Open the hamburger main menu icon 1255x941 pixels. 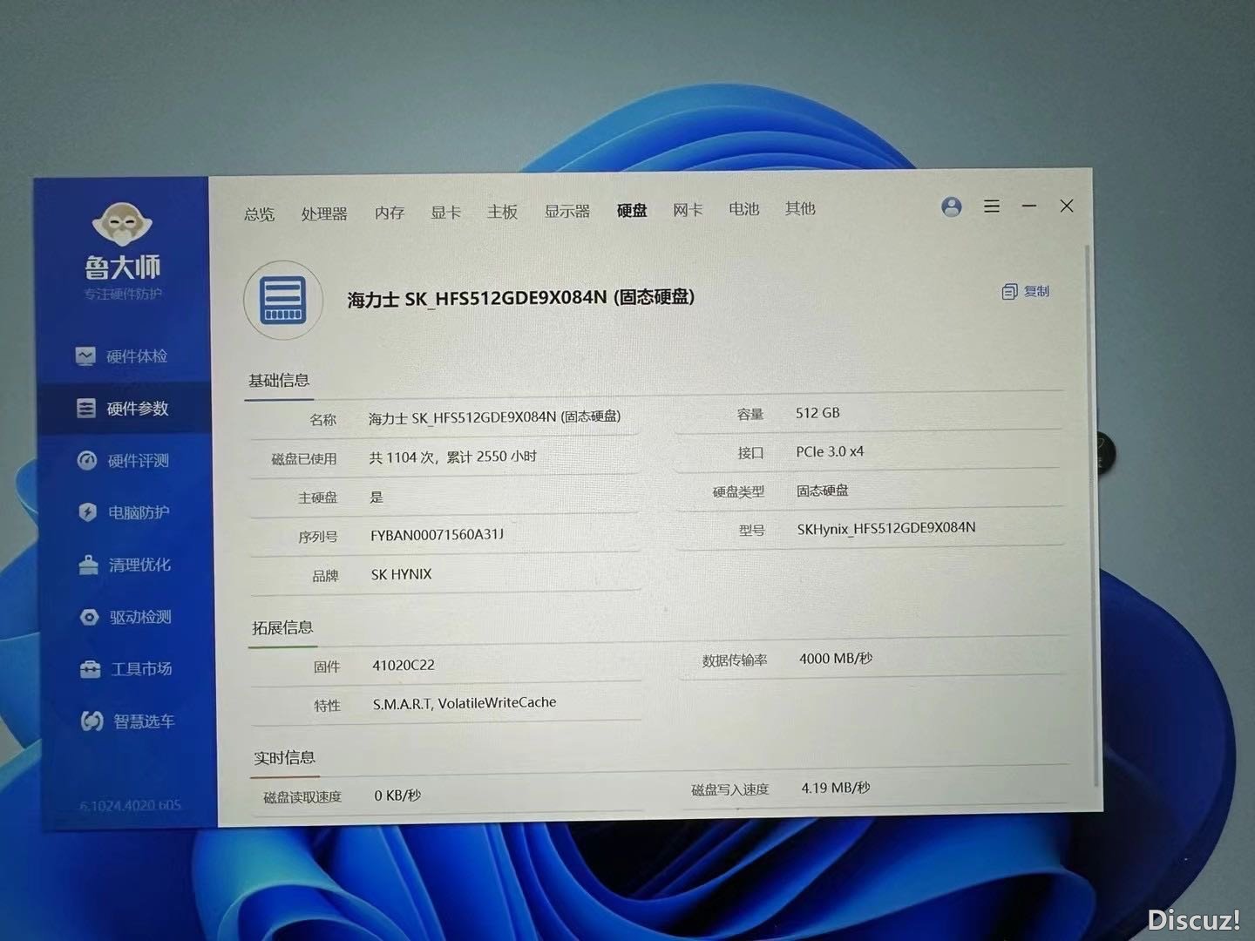(x=992, y=206)
